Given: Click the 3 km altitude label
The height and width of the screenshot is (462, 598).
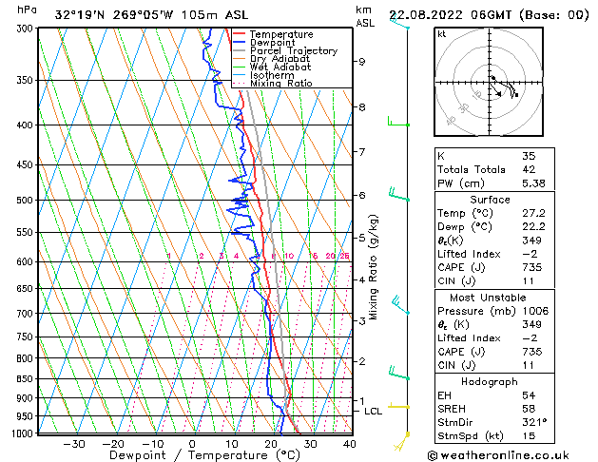Looking at the screenshot, I should (x=361, y=321).
